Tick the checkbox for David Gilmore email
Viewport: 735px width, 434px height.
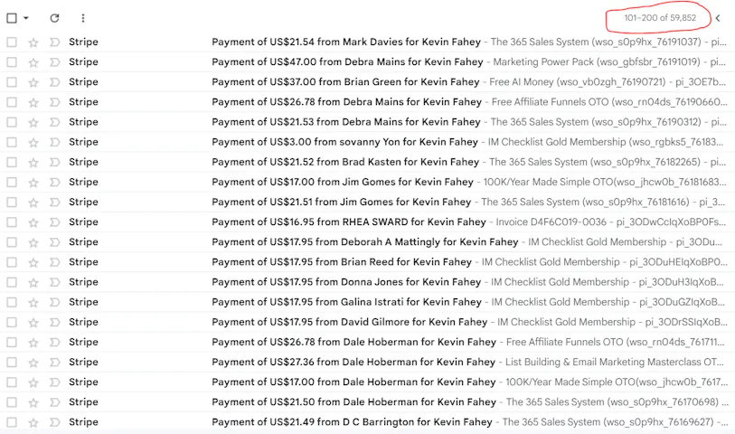12,322
